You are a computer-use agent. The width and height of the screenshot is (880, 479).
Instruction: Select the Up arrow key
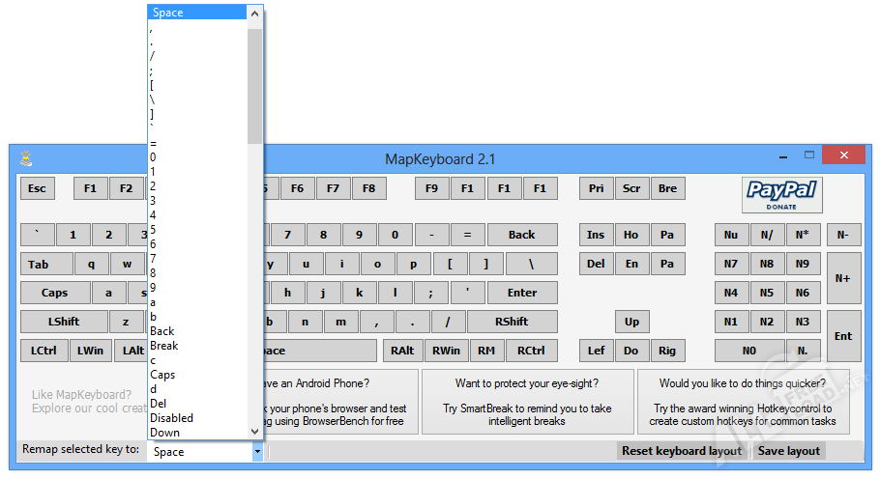(631, 322)
